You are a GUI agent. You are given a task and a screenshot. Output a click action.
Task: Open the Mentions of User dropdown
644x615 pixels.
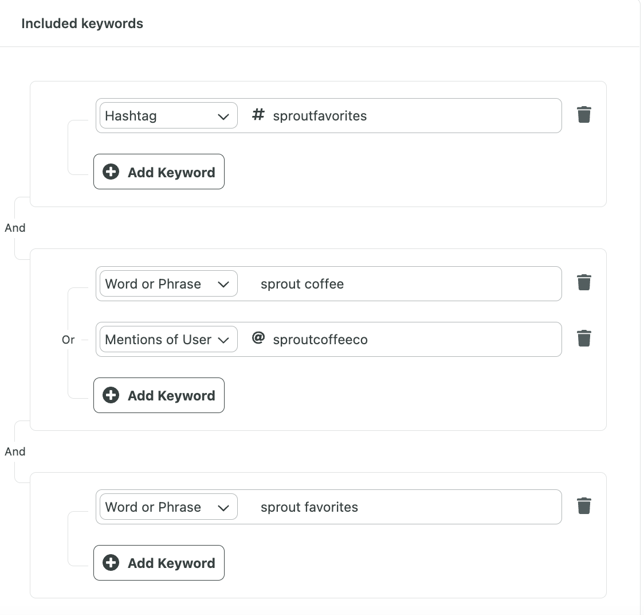click(x=168, y=340)
